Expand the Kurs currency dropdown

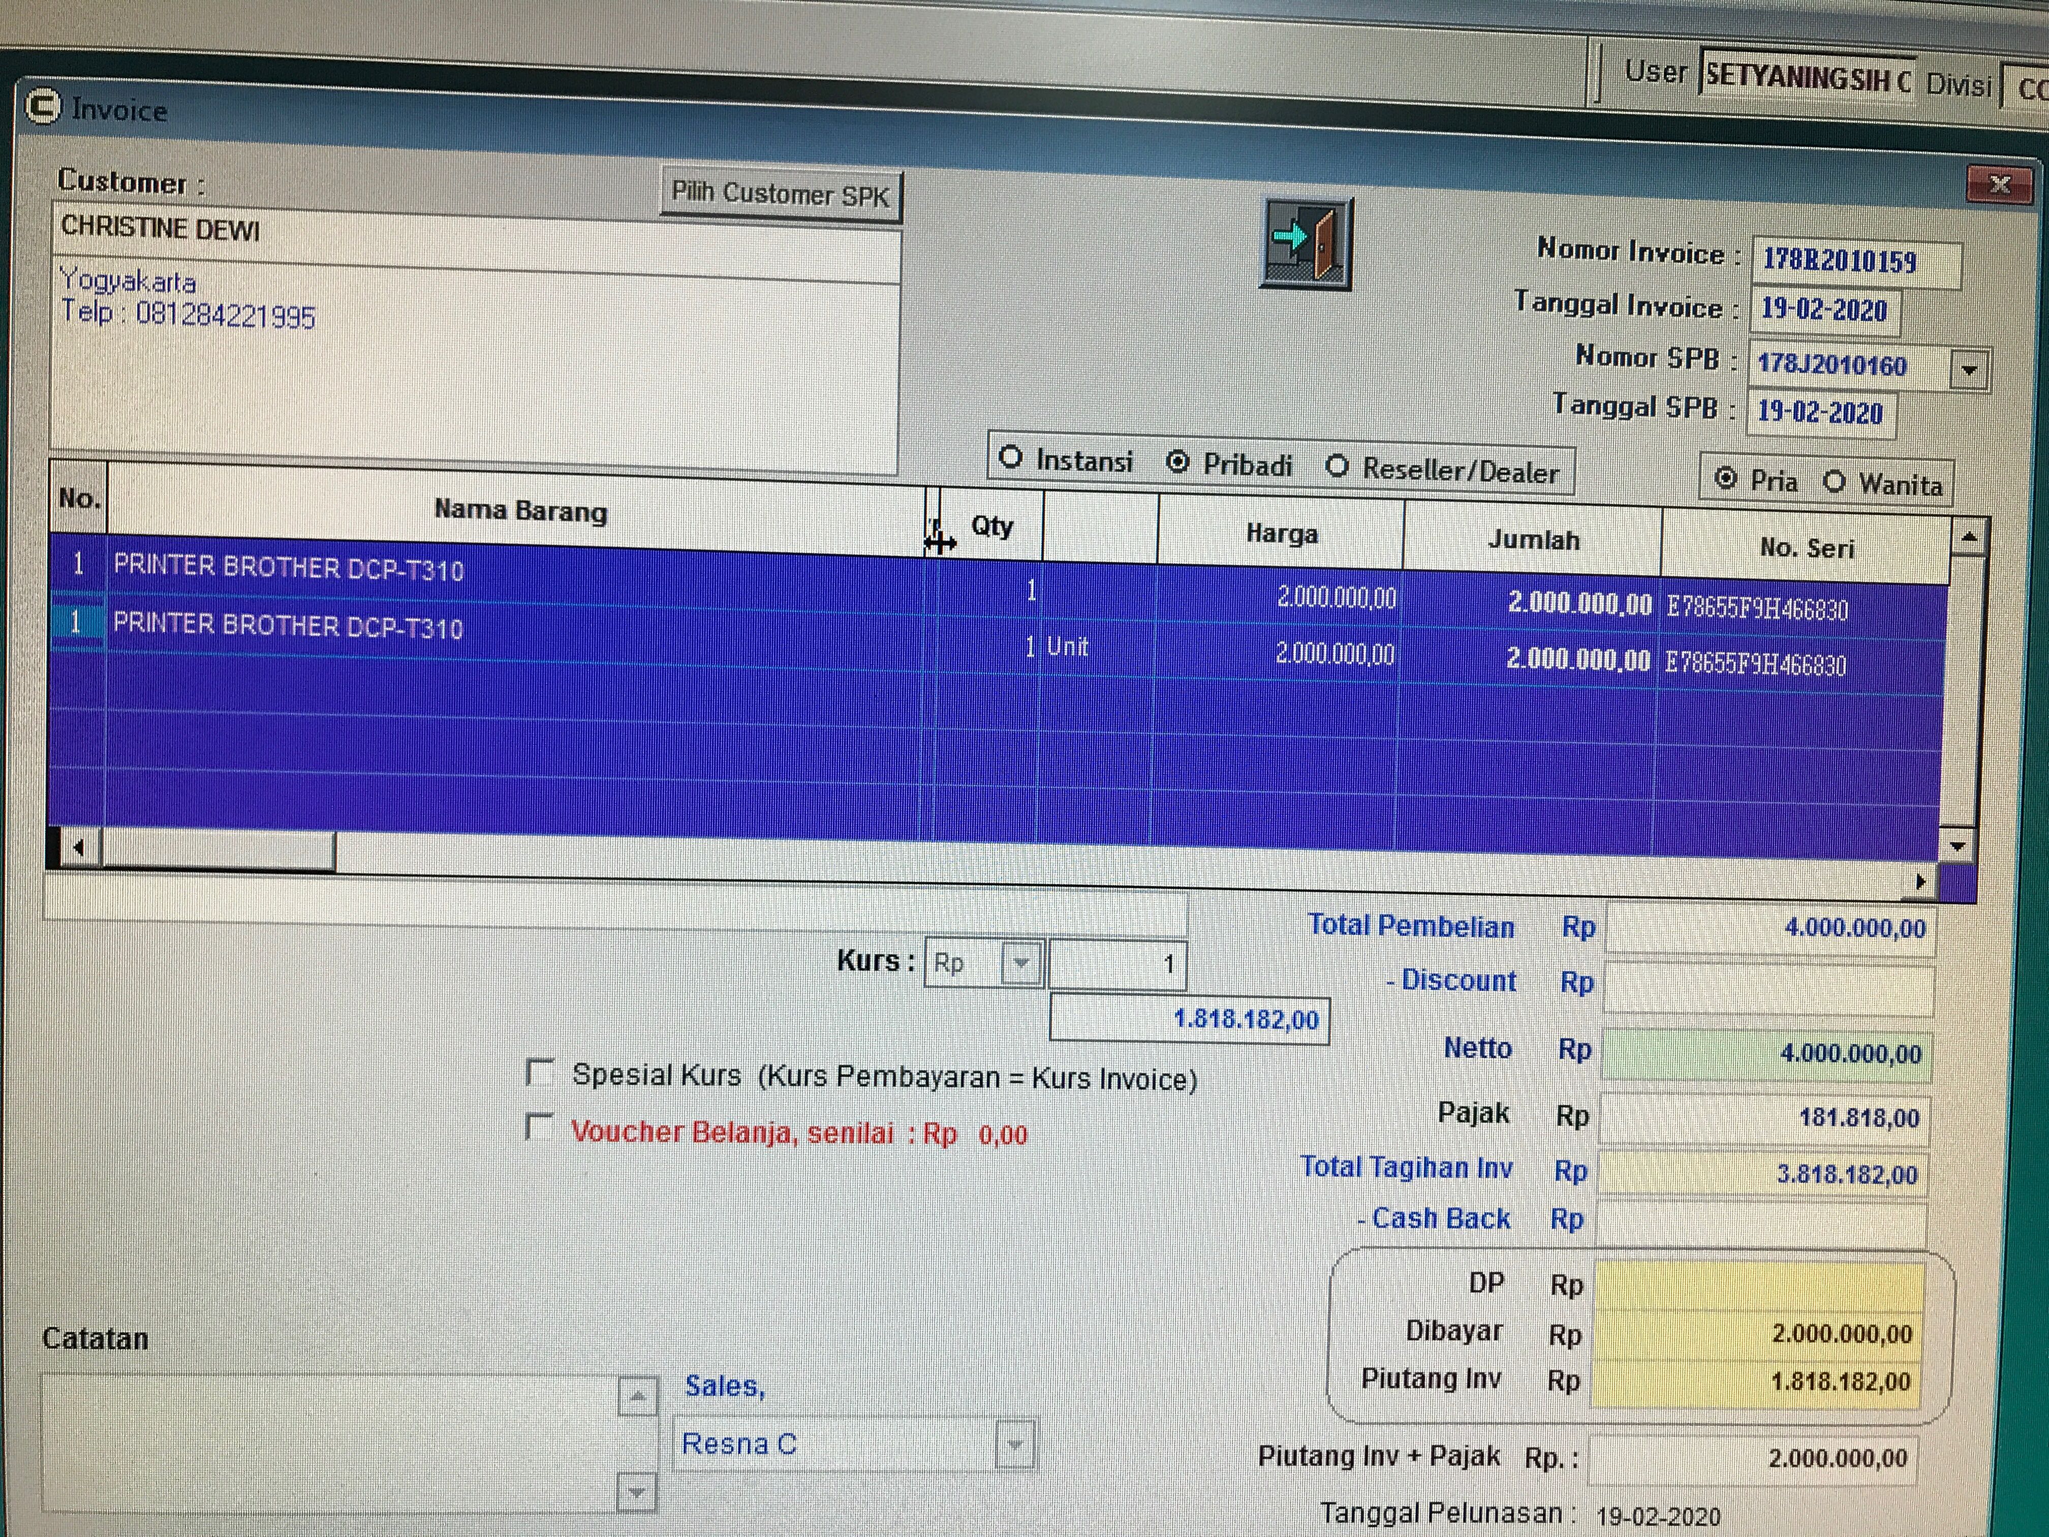pyautogui.click(x=1021, y=964)
